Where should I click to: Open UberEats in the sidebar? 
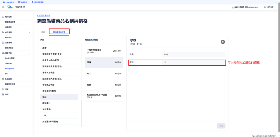click(9, 63)
